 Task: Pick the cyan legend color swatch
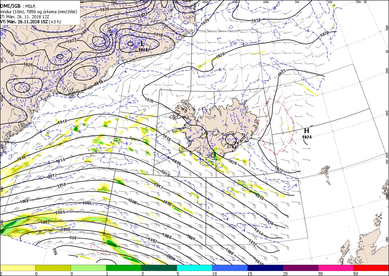(194, 268)
